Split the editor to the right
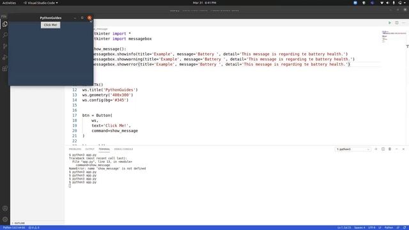Image resolution: width=409 pixels, height=230 pixels. pyautogui.click(x=396, y=23)
